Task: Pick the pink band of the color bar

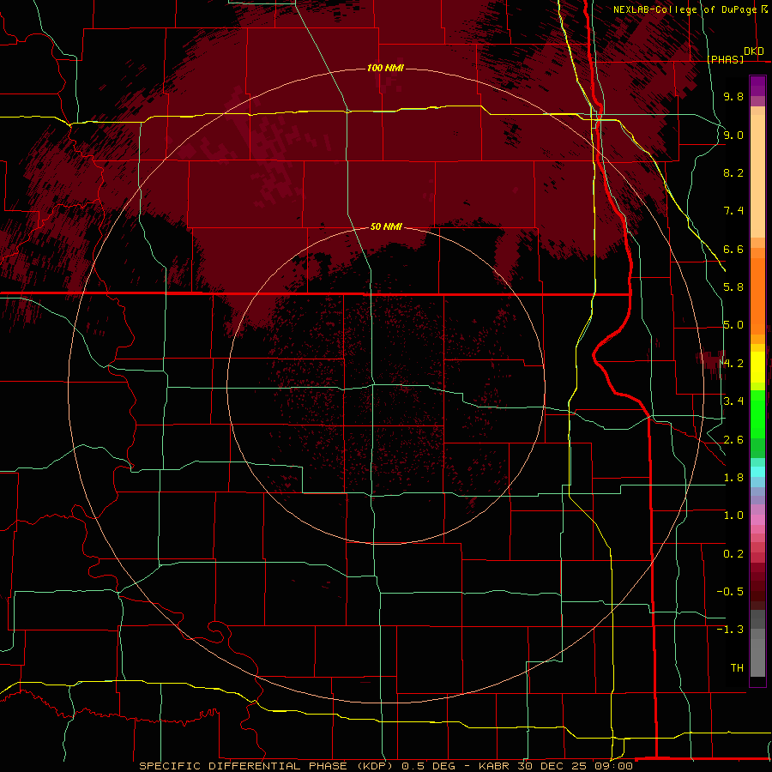Action: pyautogui.click(x=757, y=520)
